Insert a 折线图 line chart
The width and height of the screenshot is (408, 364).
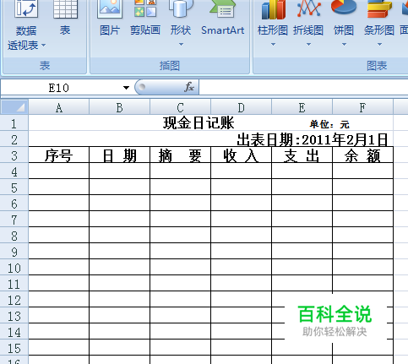(308, 24)
